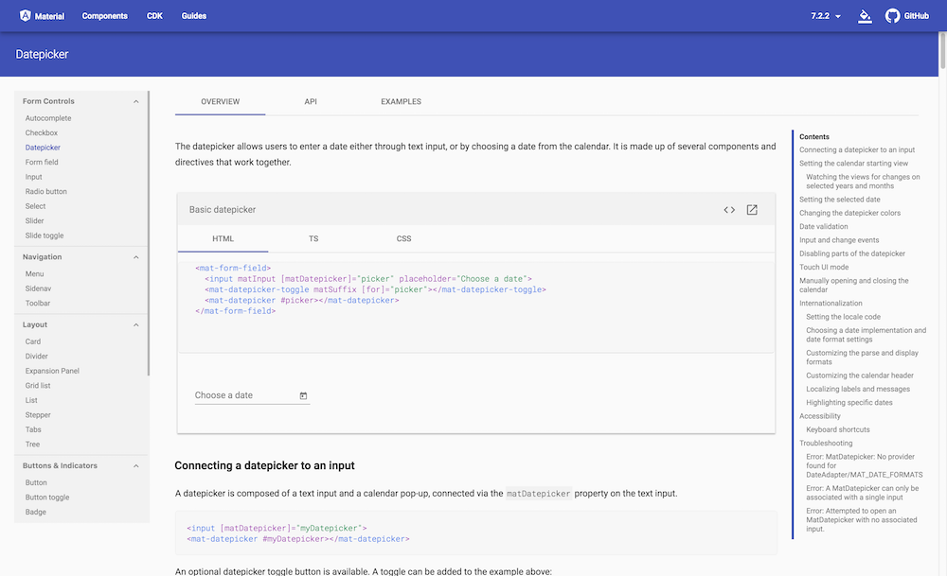This screenshot has height=576, width=947.
Task: Switch to the EXAMPLES tab
Action: 401,101
